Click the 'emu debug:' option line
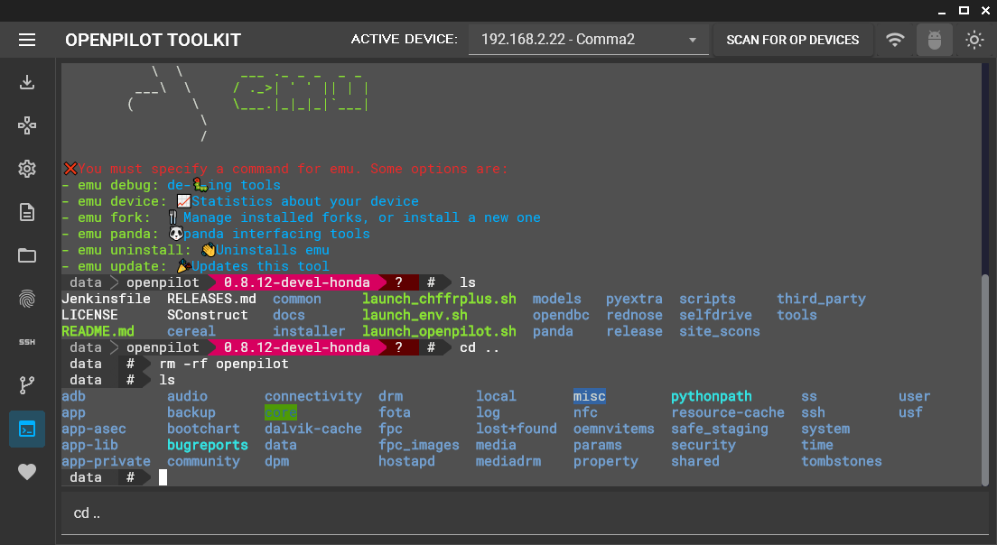997x545 pixels. point(172,186)
